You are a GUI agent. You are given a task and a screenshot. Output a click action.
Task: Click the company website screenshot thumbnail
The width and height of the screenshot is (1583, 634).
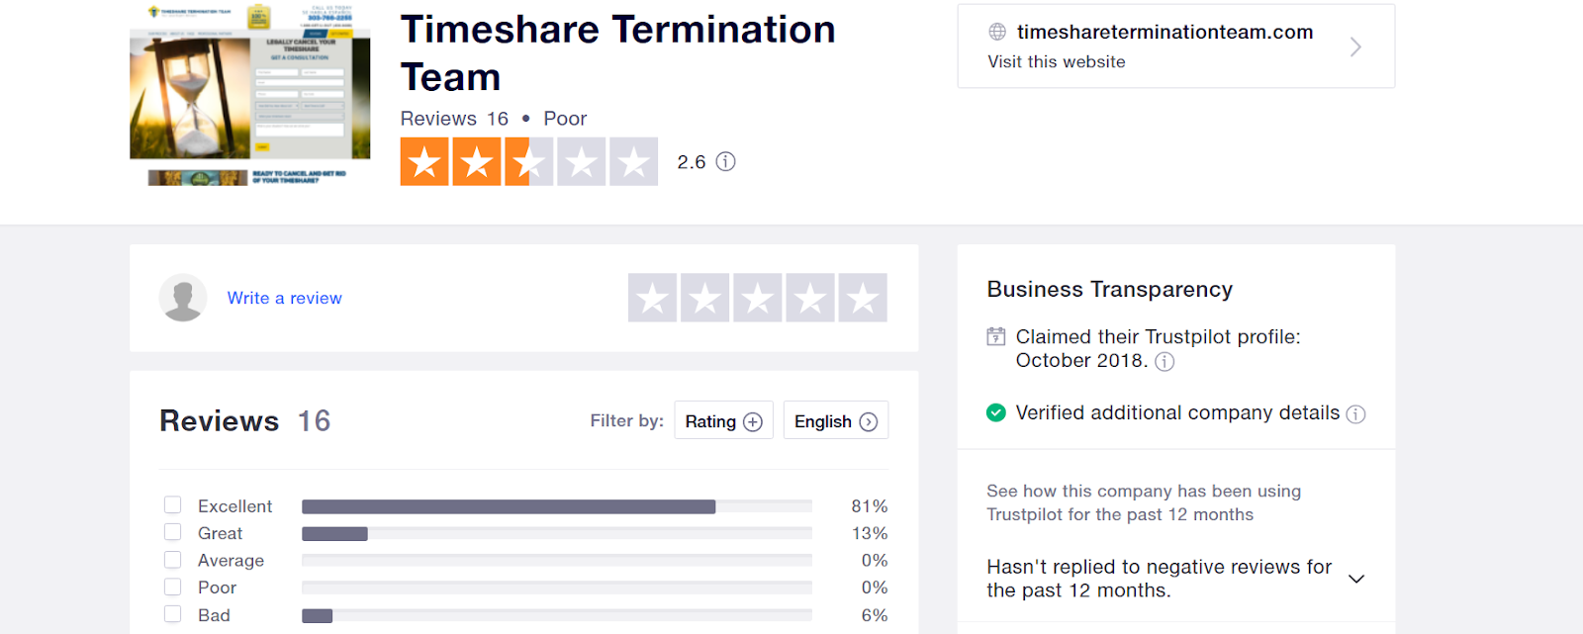[x=250, y=94]
